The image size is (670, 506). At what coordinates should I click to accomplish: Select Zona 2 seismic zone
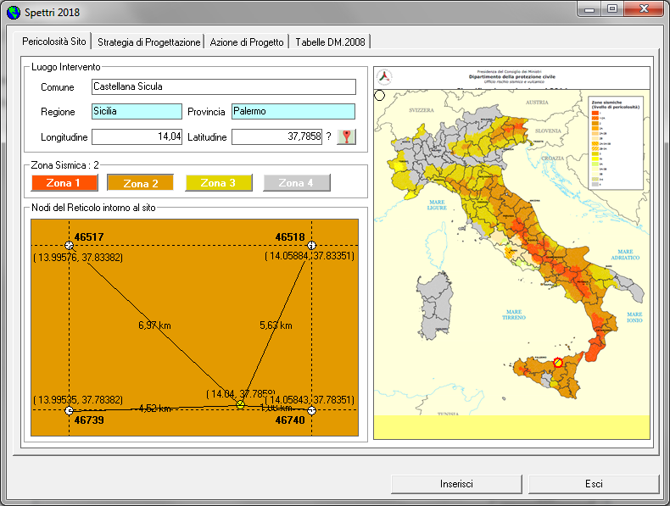click(x=140, y=183)
